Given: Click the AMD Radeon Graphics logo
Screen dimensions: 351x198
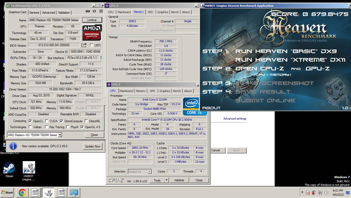Looking at the screenshot, I should tap(92, 32).
